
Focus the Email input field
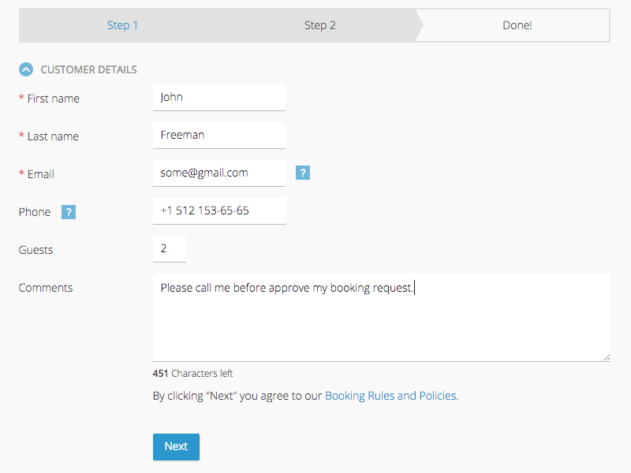pyautogui.click(x=219, y=173)
